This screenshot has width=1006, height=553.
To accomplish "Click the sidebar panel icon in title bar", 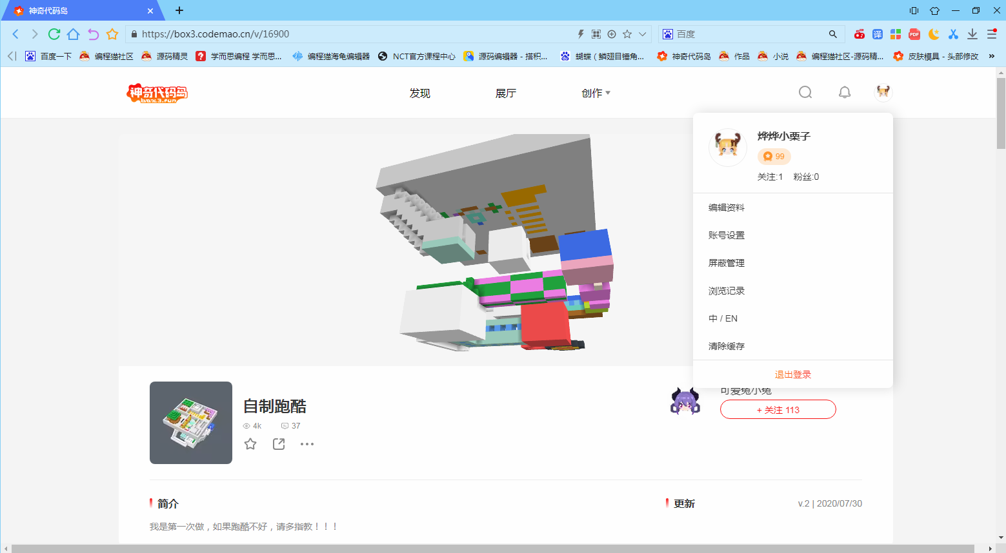I will click(x=914, y=10).
